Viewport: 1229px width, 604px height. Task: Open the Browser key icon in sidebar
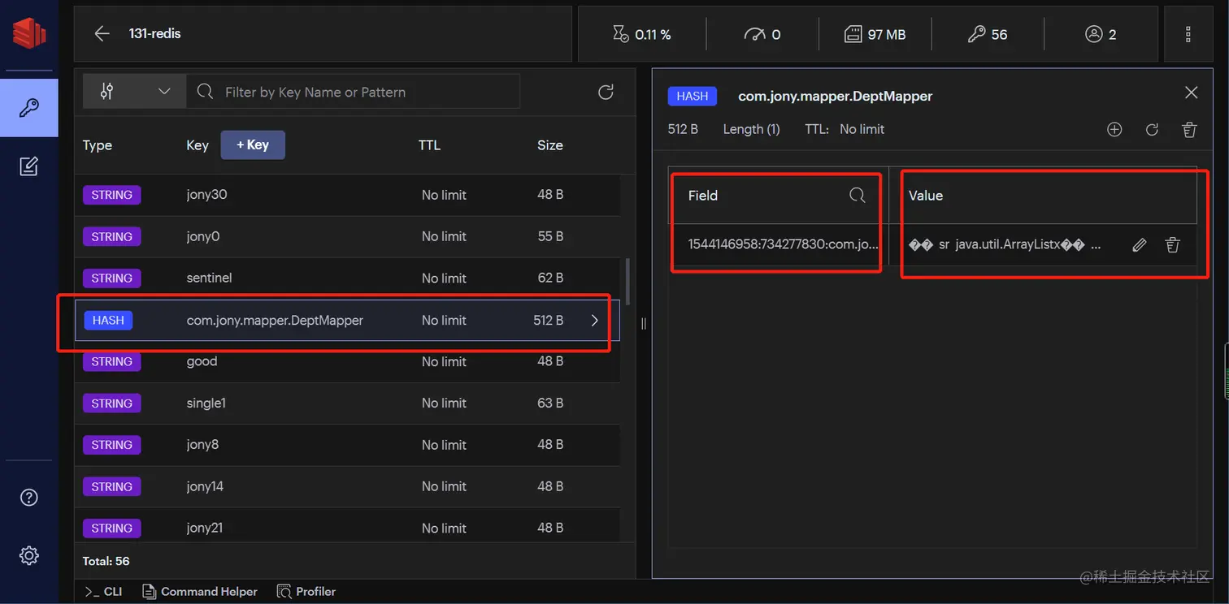click(x=29, y=108)
